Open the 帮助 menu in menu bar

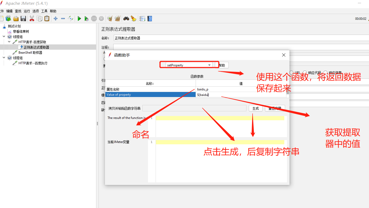(53, 11)
